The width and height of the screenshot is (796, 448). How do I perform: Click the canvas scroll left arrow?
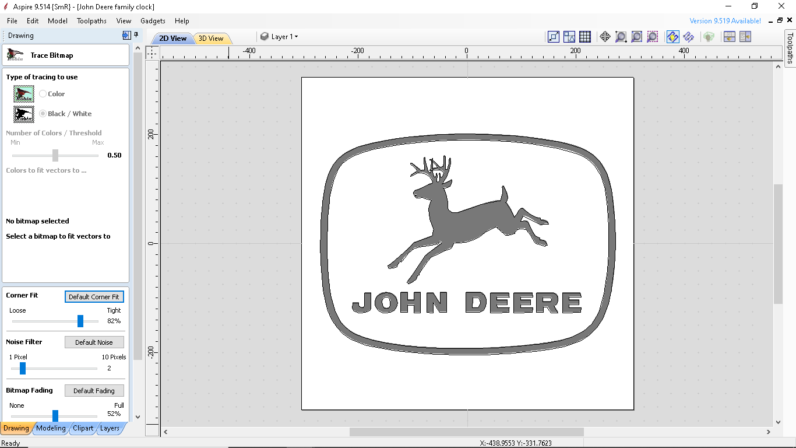165,432
